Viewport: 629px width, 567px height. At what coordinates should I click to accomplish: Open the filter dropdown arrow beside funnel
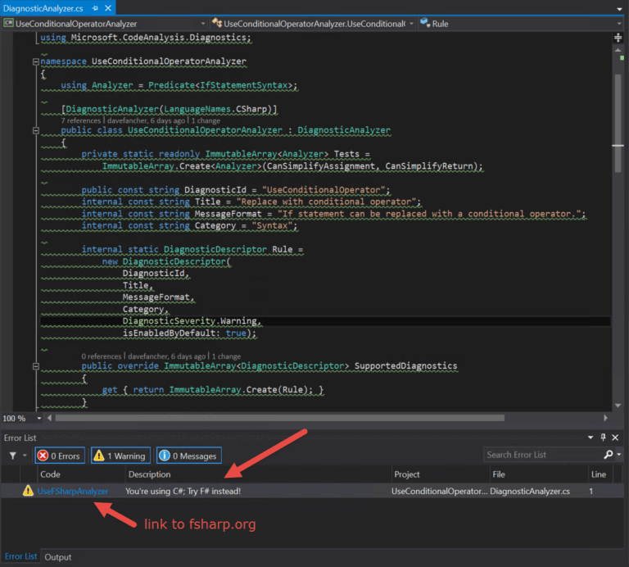coord(25,456)
